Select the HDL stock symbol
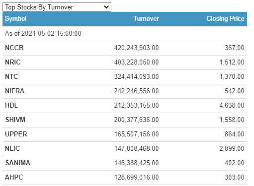The height and width of the screenshot is (186, 254). coord(11,106)
